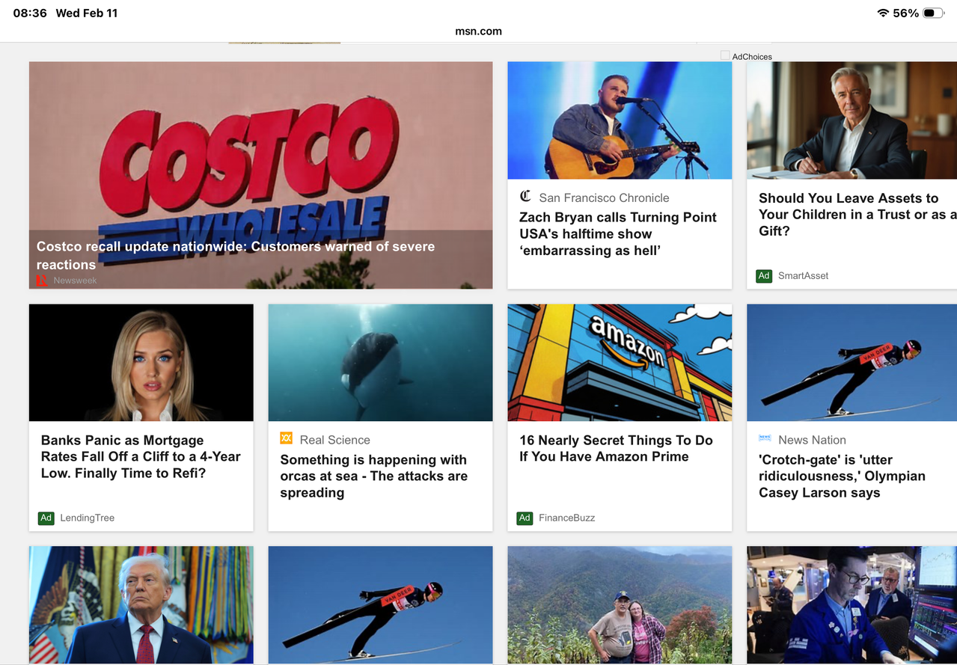Tap the Wi-Fi status icon
This screenshot has width=957, height=665.
point(883,13)
